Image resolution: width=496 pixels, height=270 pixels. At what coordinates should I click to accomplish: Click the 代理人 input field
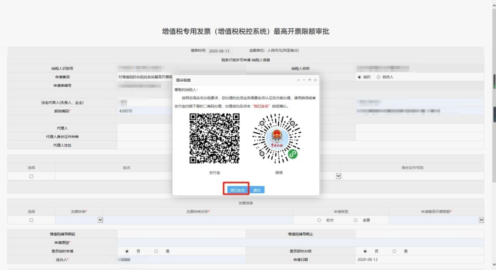click(x=145, y=128)
